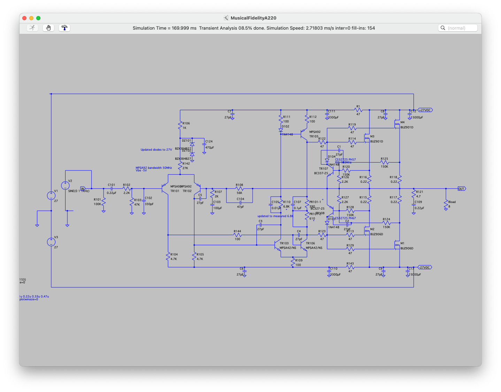Click the 'C104' 47pF capacitor label
501x392 pixels.
click(240, 199)
